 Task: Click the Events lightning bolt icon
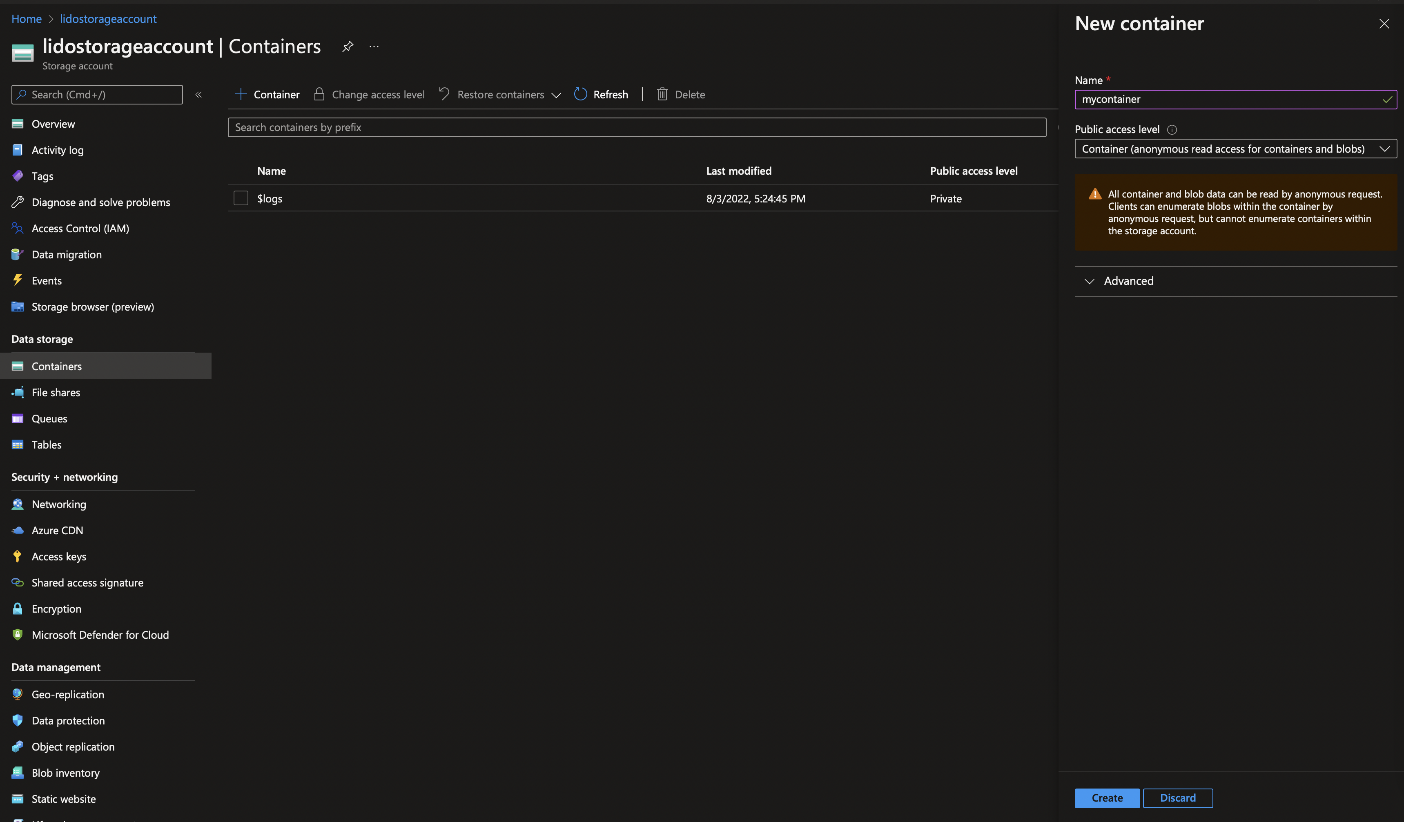(x=17, y=280)
